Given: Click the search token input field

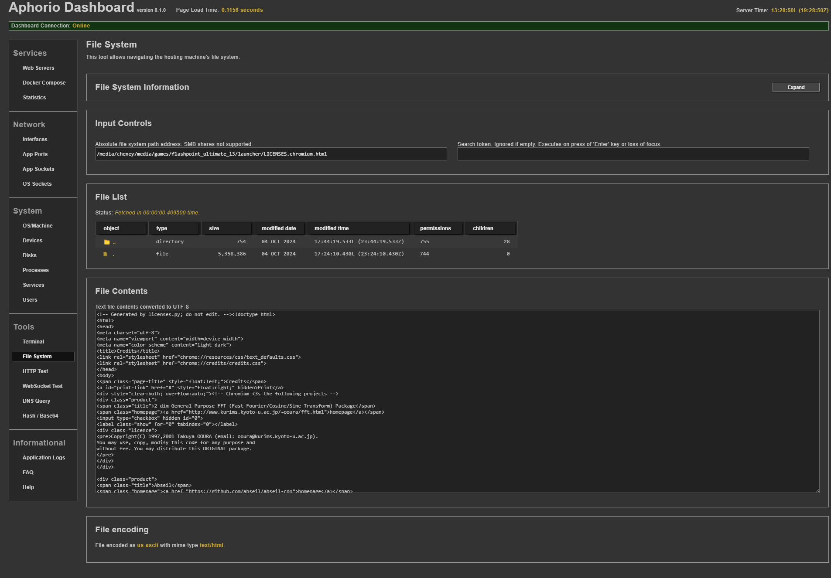Looking at the screenshot, I should [x=633, y=154].
